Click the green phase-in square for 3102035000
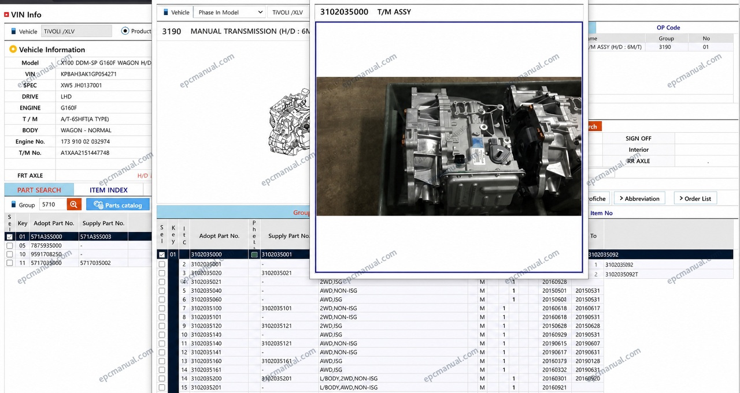 (x=254, y=254)
